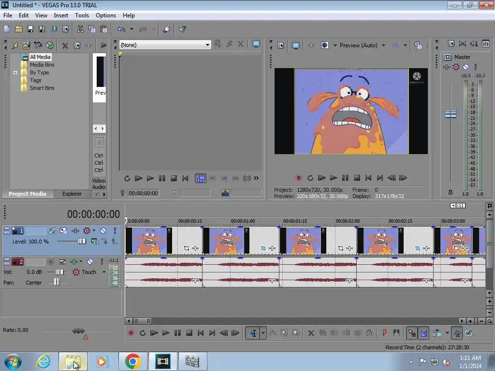Click the Cut scissors icon

point(80,29)
